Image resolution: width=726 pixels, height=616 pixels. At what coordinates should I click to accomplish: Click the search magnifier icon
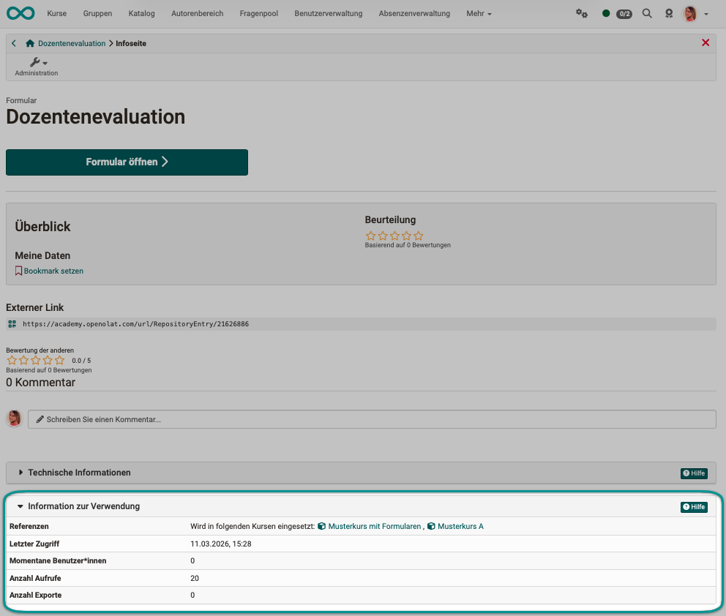647,13
